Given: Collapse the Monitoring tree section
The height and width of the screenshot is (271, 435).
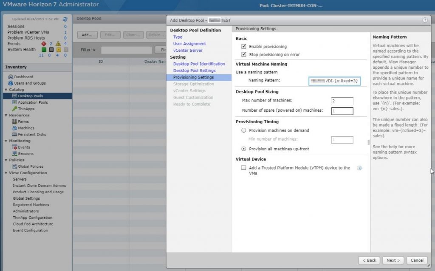Looking at the screenshot, I should pyautogui.click(x=6, y=141).
